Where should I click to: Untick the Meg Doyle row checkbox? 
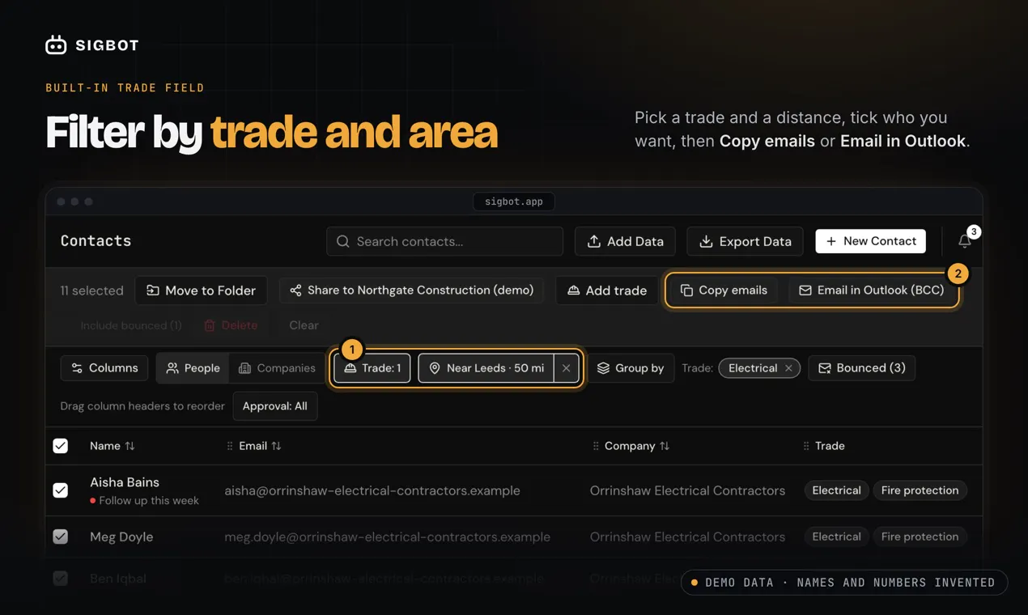click(x=61, y=537)
